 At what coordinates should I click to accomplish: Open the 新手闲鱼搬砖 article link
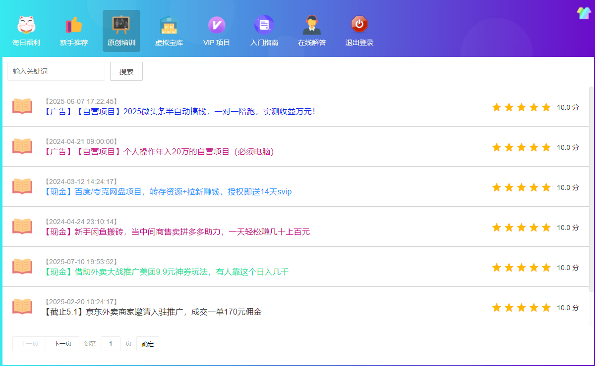tap(177, 232)
